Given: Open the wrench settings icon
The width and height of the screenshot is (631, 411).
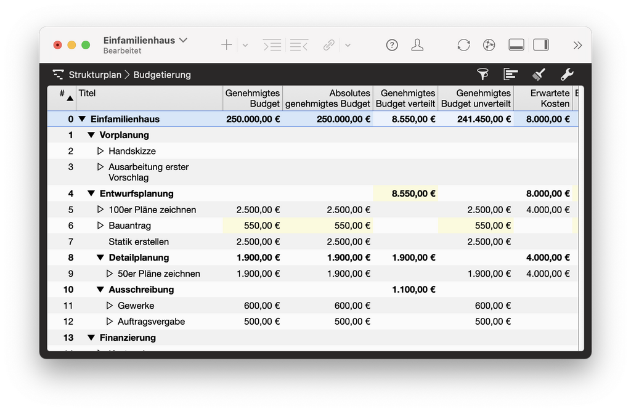Looking at the screenshot, I should click(567, 75).
